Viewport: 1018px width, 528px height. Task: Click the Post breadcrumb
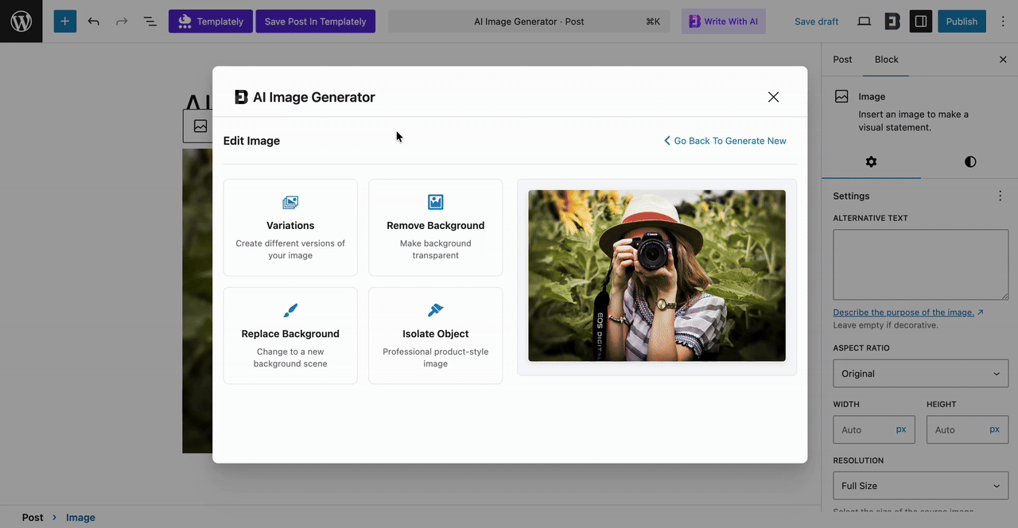click(x=33, y=518)
